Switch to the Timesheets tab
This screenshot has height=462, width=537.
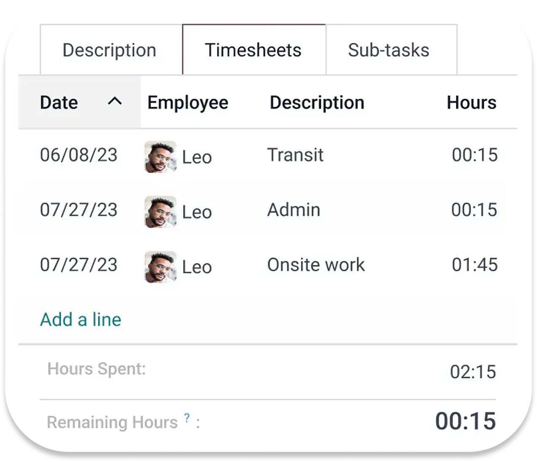(x=253, y=50)
